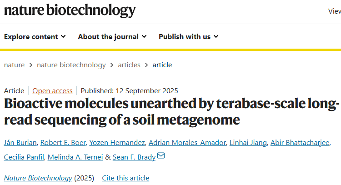Click the envelope icon beside Sean F. Brady
Viewport: 341px width, 185px height.
pyautogui.click(x=161, y=157)
